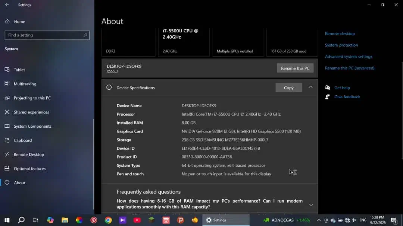
Task: Click the Rename this PC button
Action: click(x=295, y=68)
